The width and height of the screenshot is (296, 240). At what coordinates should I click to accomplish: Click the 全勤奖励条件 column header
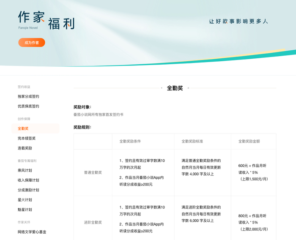coord(130,141)
